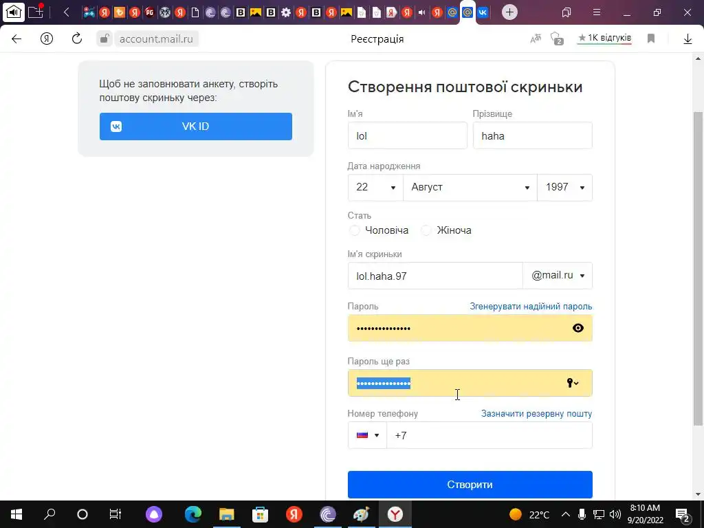Toggle password visibility with the eye icon

point(577,328)
